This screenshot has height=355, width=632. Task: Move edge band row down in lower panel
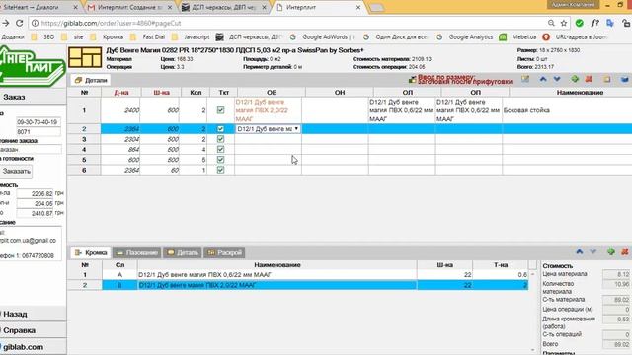[592, 252]
